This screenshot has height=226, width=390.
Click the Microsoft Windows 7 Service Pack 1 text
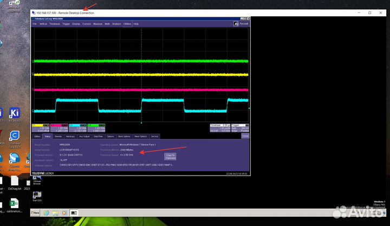click(138, 145)
